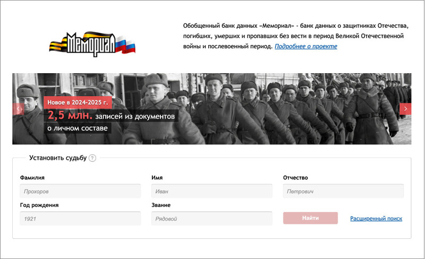
Task: Click the о личном составе caption
Action: pos(78,128)
